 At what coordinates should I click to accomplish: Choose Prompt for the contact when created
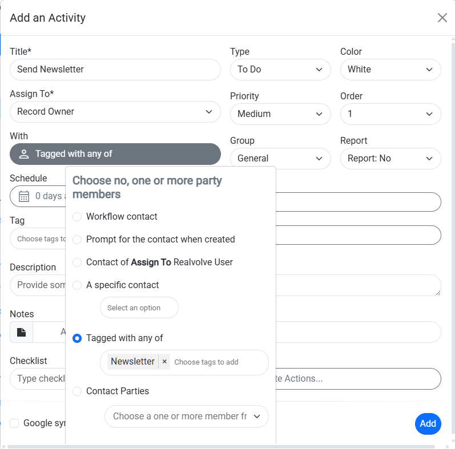click(x=77, y=240)
